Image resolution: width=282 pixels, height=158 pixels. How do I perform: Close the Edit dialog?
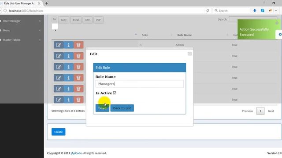tap(189, 54)
